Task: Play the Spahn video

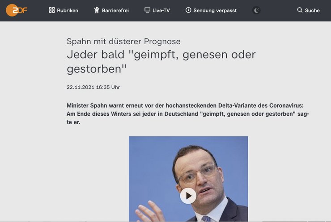Action: coord(188,196)
